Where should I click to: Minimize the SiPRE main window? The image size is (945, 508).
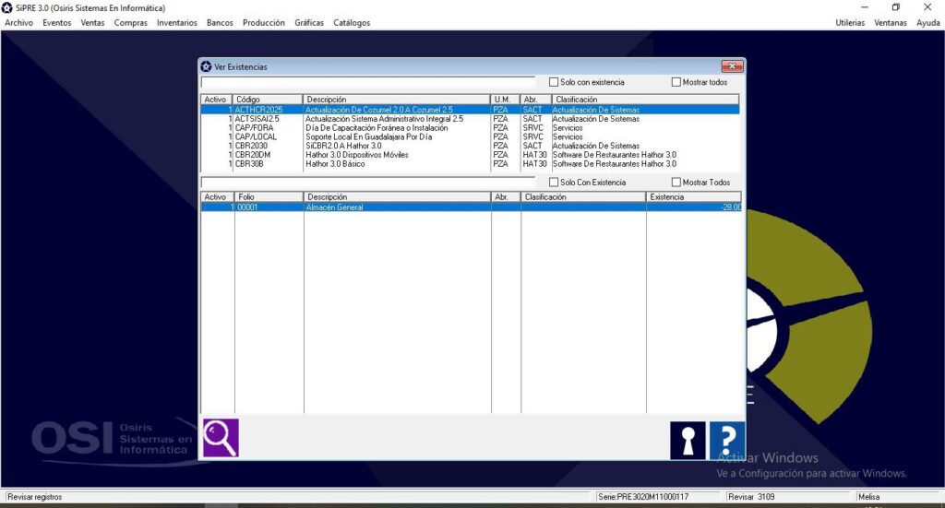coord(864,7)
